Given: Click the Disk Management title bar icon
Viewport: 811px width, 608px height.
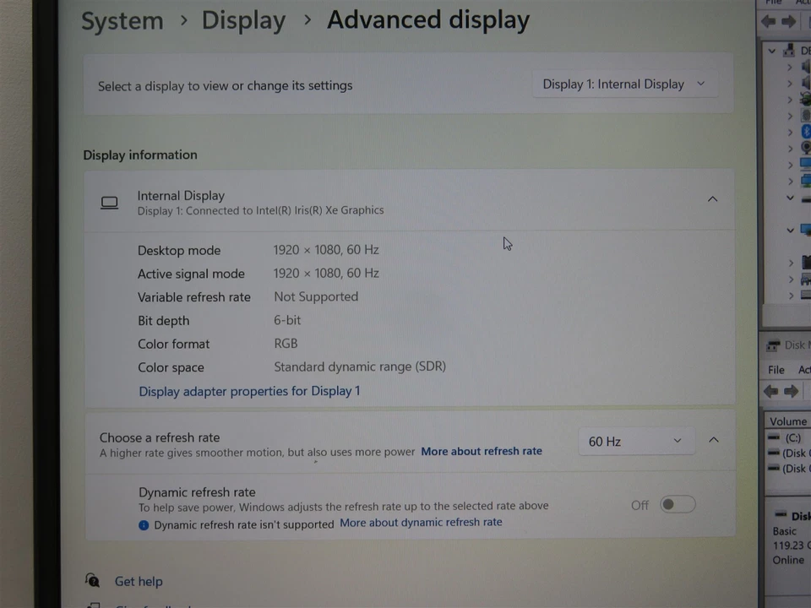Looking at the screenshot, I should tap(773, 345).
